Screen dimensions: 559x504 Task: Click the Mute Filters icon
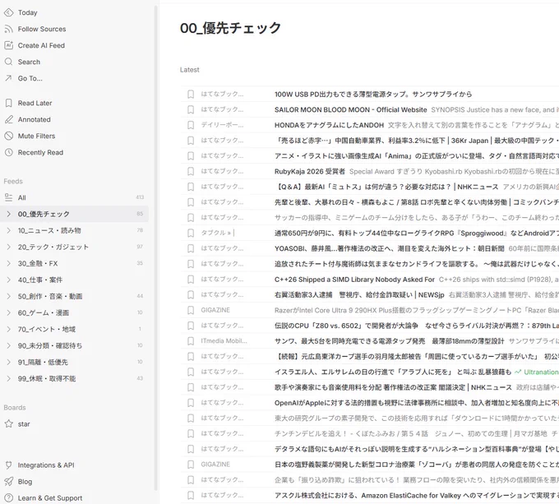point(8,136)
